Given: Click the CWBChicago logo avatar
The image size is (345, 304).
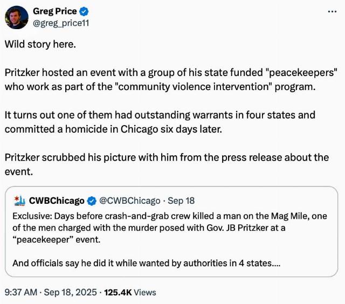Looking at the screenshot, I should click(19, 201).
